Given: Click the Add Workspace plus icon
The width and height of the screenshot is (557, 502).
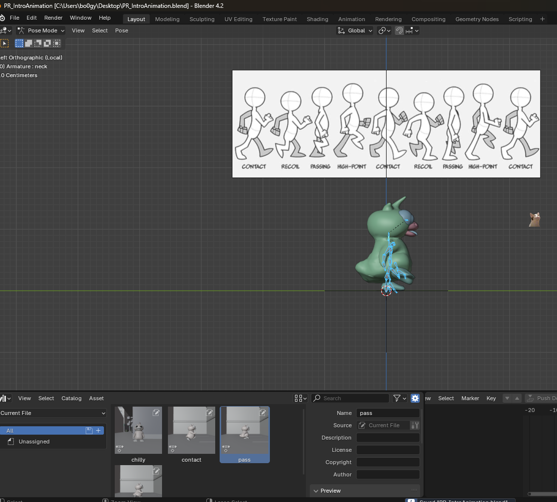Looking at the screenshot, I should [x=542, y=19].
